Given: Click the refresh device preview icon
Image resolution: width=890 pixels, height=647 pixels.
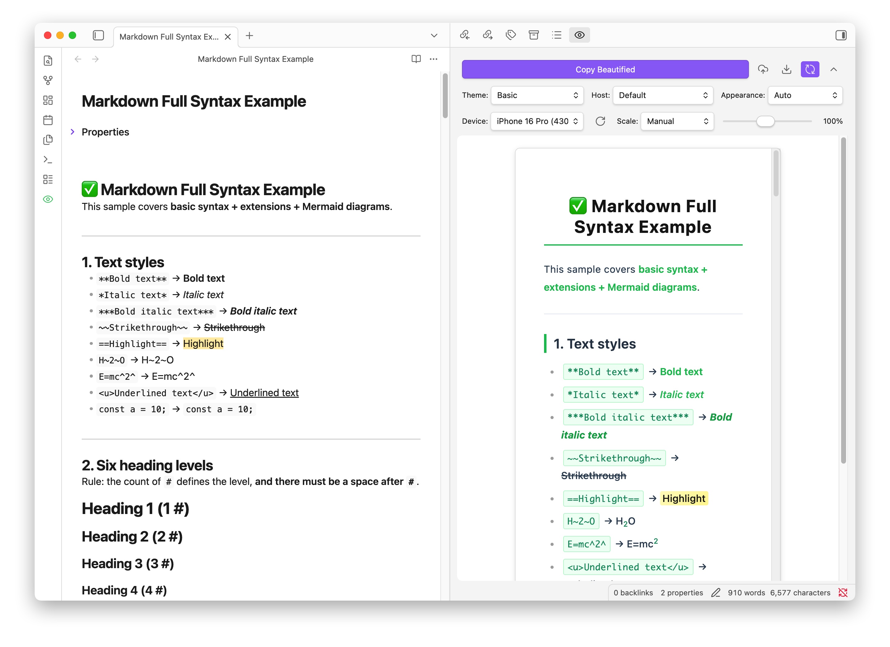Looking at the screenshot, I should pyautogui.click(x=600, y=121).
